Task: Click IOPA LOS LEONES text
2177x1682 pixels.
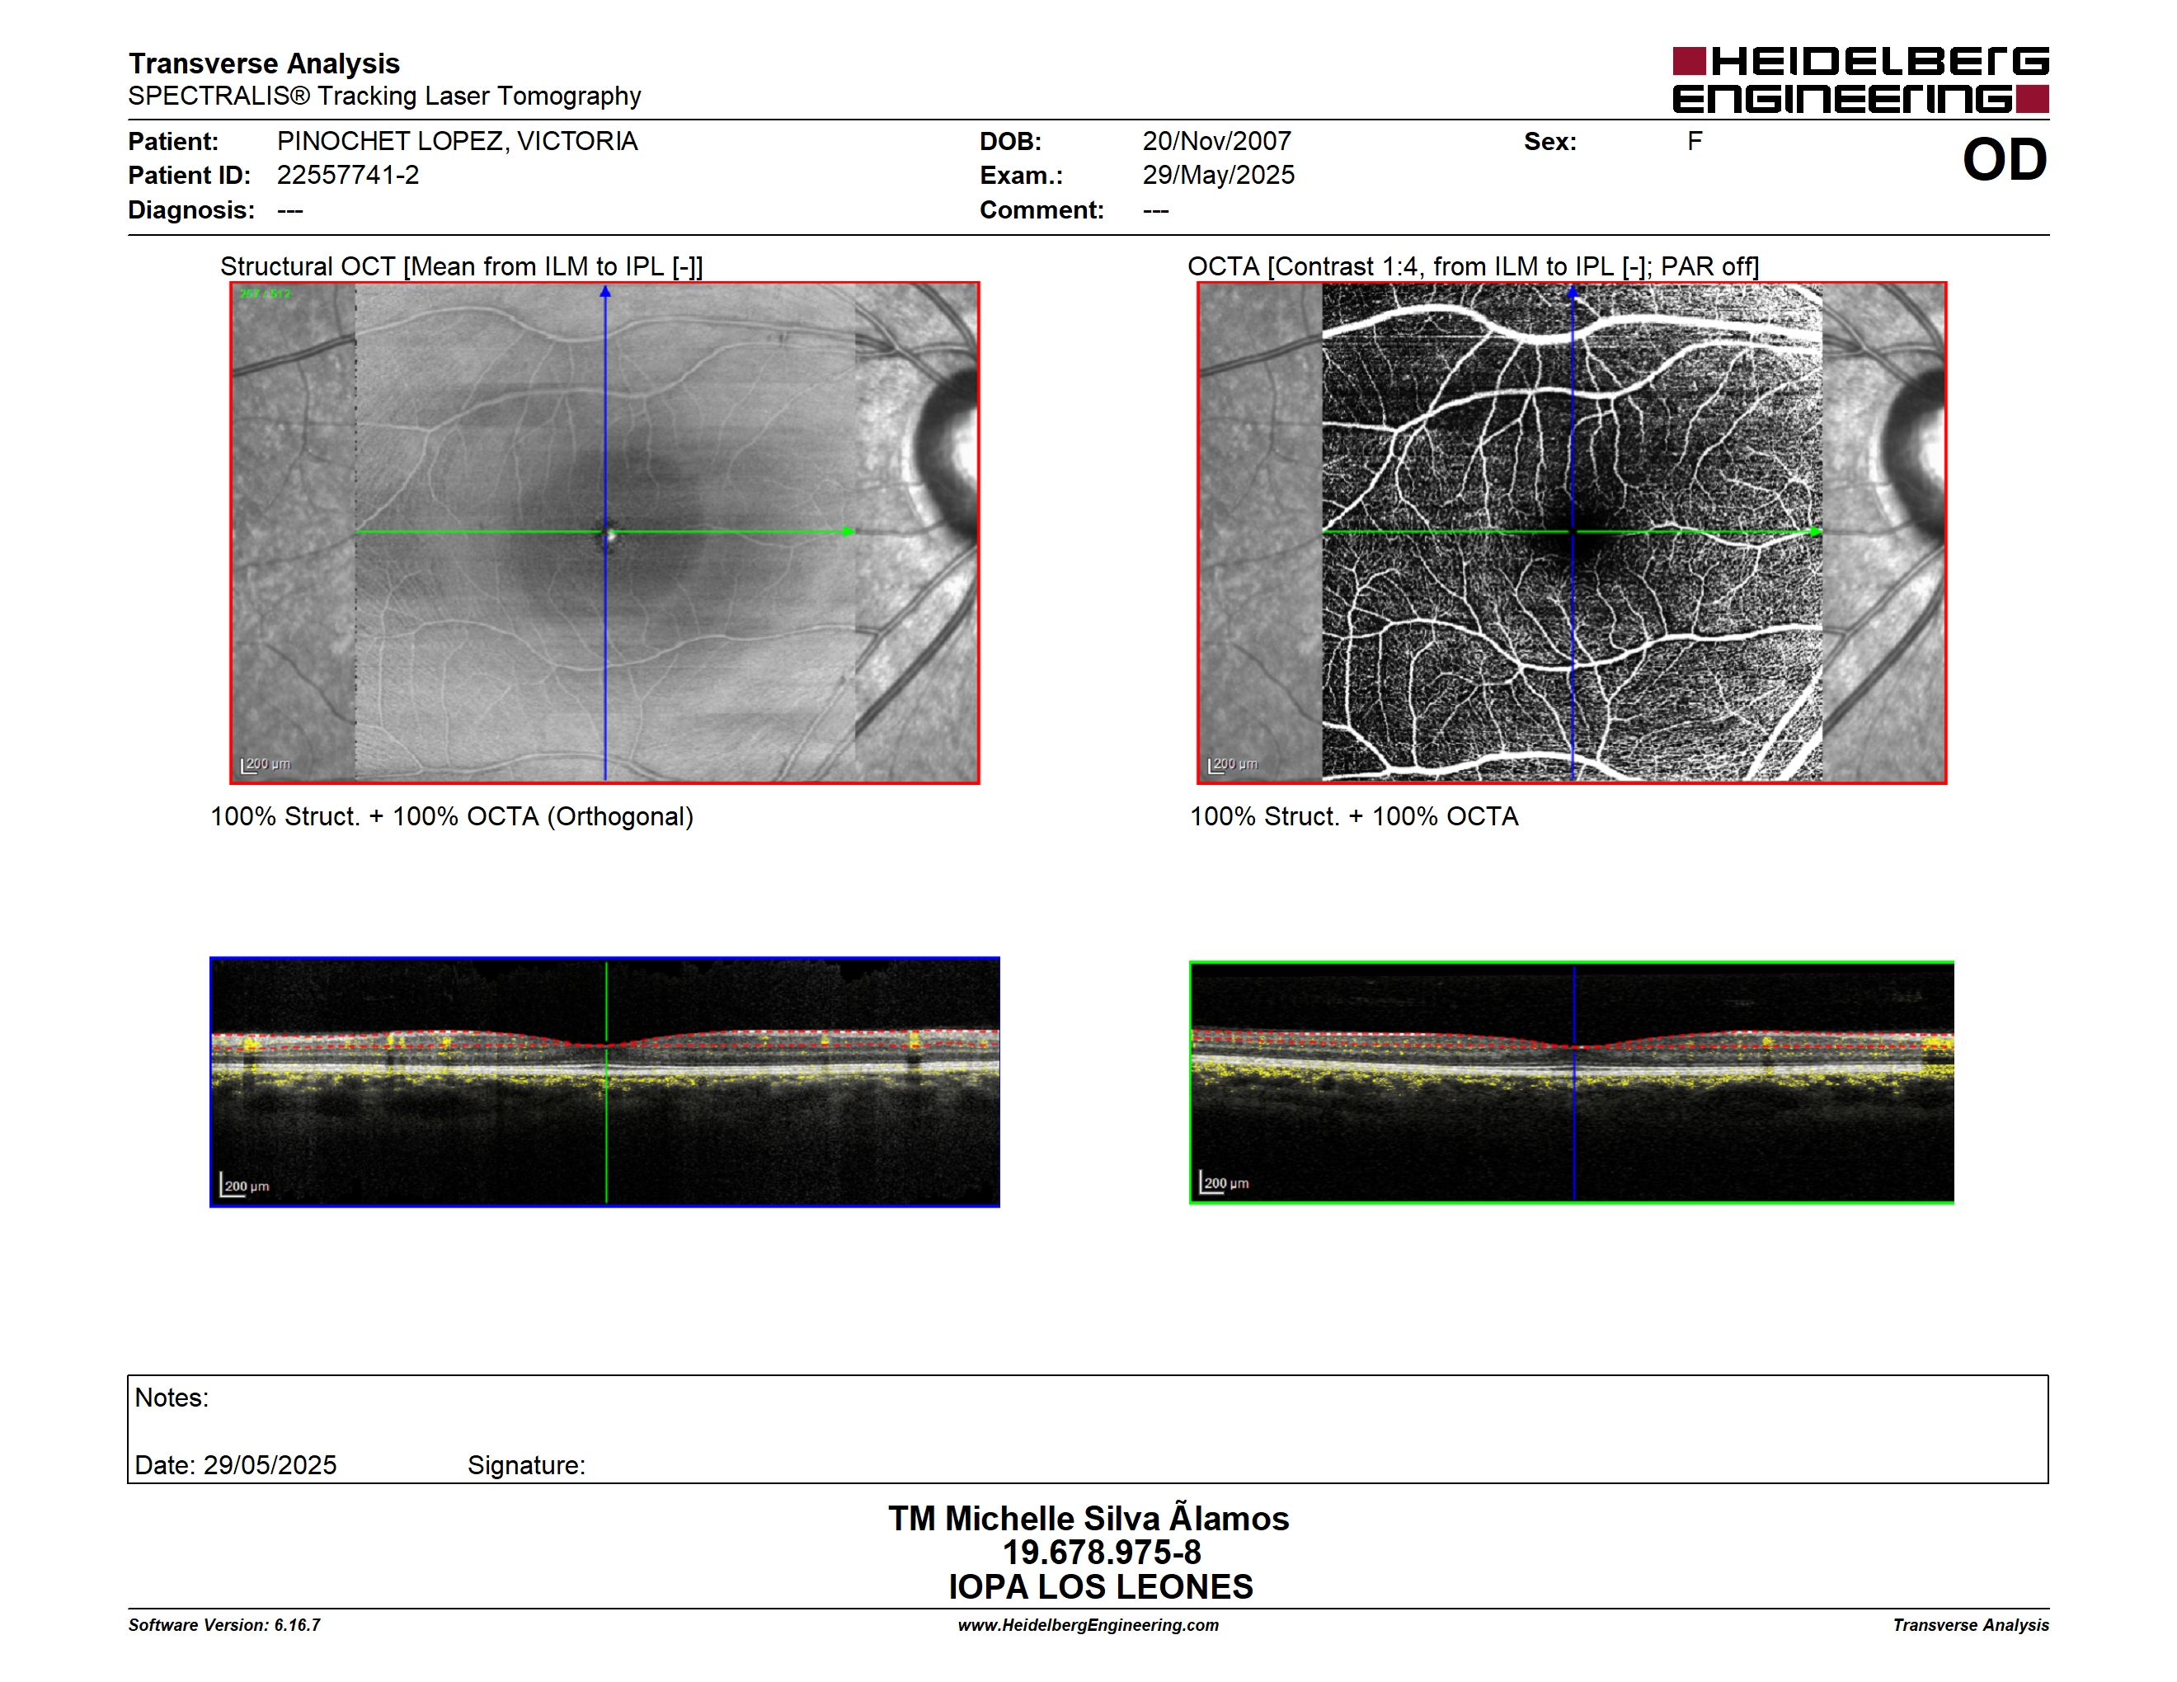Action: tap(1101, 1586)
